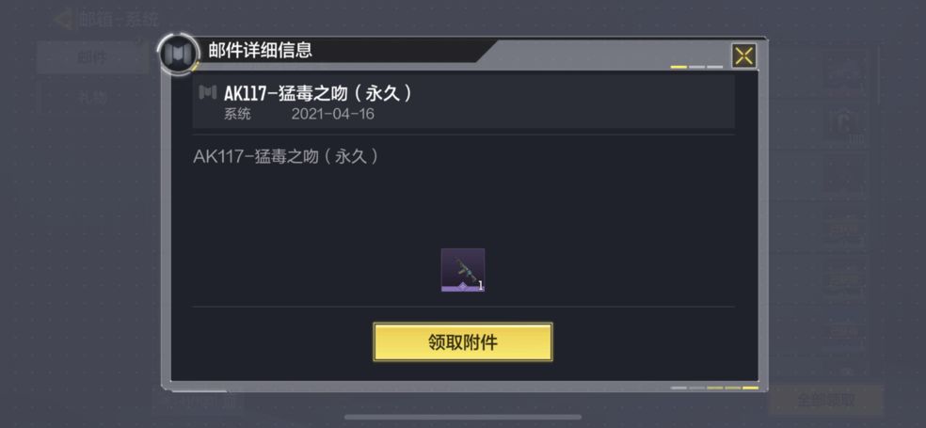926x428 pixels.
Task: Tap the small M icon beside mail subject
Action: click(x=207, y=93)
